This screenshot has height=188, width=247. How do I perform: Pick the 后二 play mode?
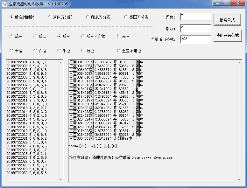35,36
